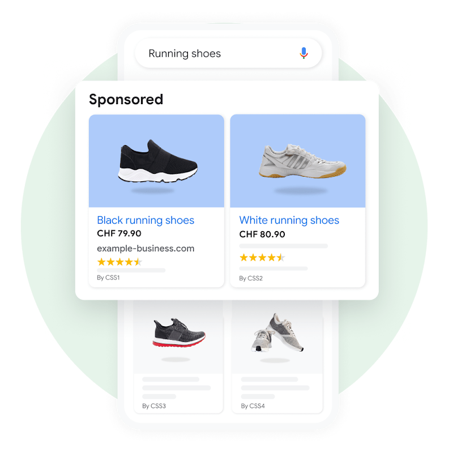This screenshot has height=453, width=453.
Task: Select the black shoe with red sole
Action: (179, 333)
